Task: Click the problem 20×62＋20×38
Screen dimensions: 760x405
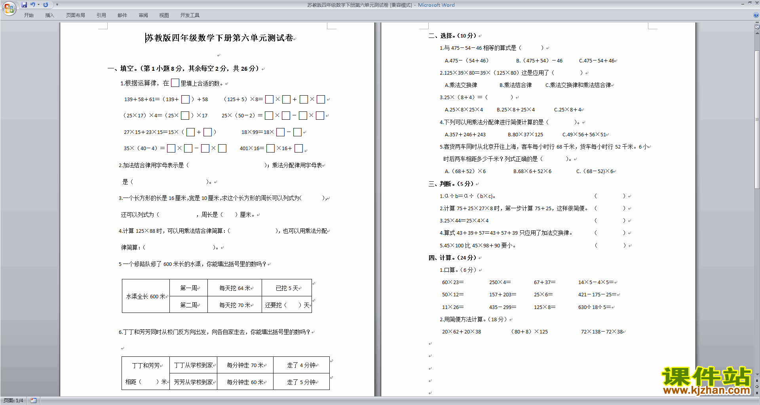Action: pyautogui.click(x=462, y=332)
